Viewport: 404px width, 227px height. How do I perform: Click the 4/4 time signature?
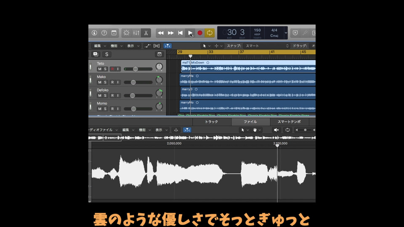pyautogui.click(x=274, y=30)
